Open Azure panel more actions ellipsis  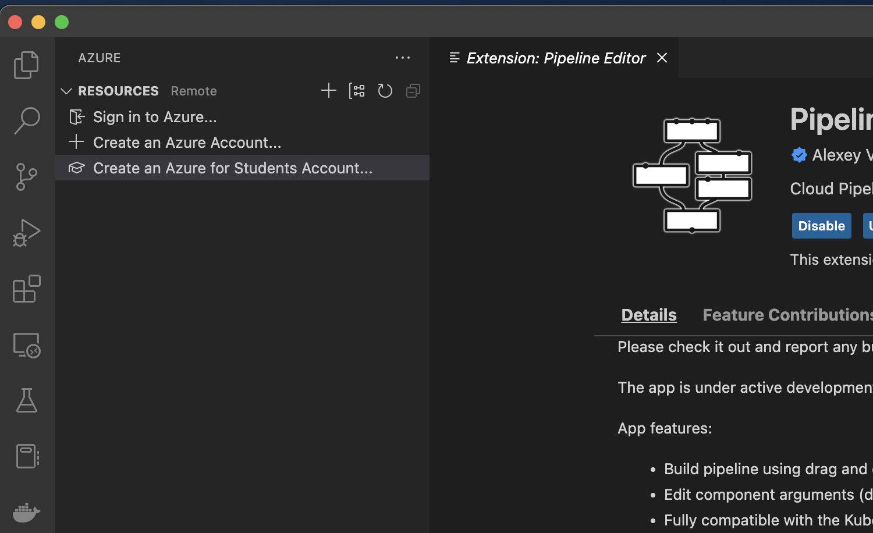point(403,58)
